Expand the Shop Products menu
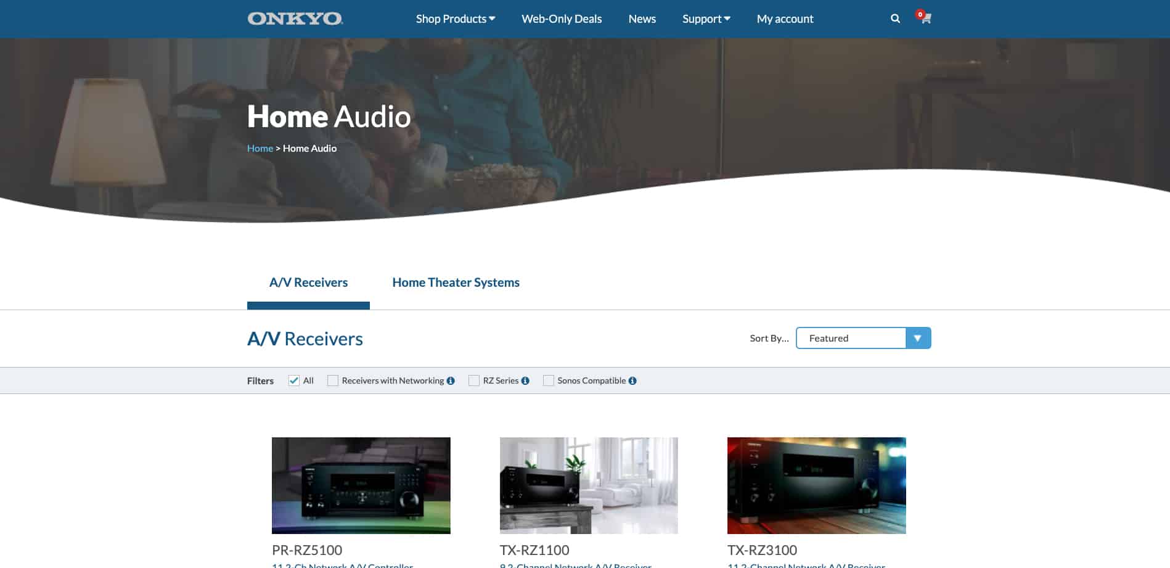The width and height of the screenshot is (1170, 568). pyautogui.click(x=456, y=19)
